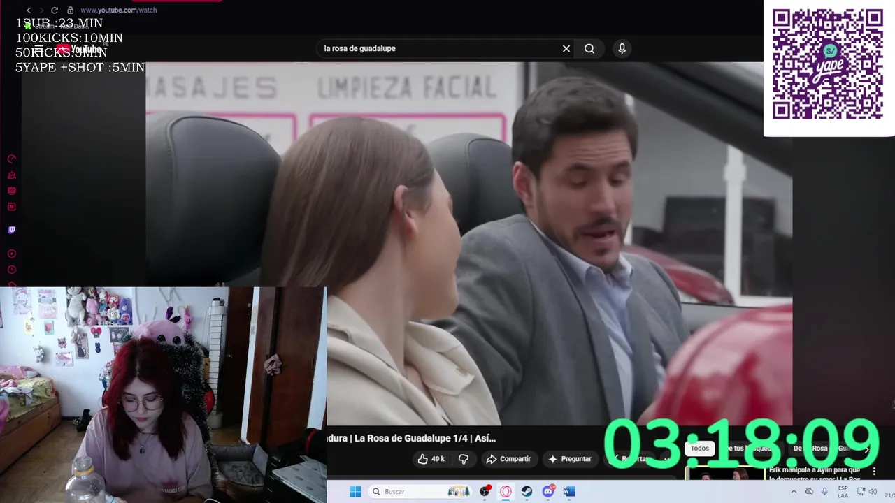Run search with the magnifier button
This screenshot has height=503, width=895.
point(589,48)
